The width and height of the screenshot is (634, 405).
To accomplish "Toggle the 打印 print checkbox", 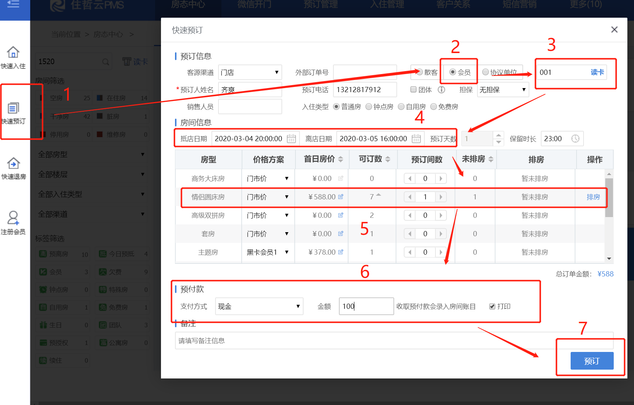I will click(492, 307).
